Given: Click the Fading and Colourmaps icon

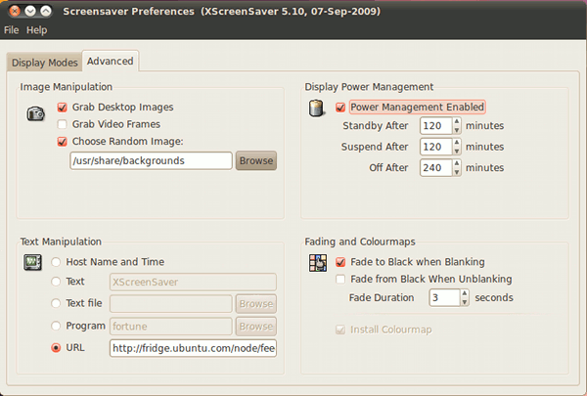Looking at the screenshot, I should [x=317, y=262].
